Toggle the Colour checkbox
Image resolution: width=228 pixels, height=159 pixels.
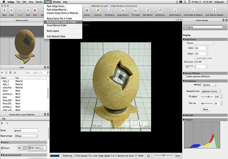(x=2, y=148)
